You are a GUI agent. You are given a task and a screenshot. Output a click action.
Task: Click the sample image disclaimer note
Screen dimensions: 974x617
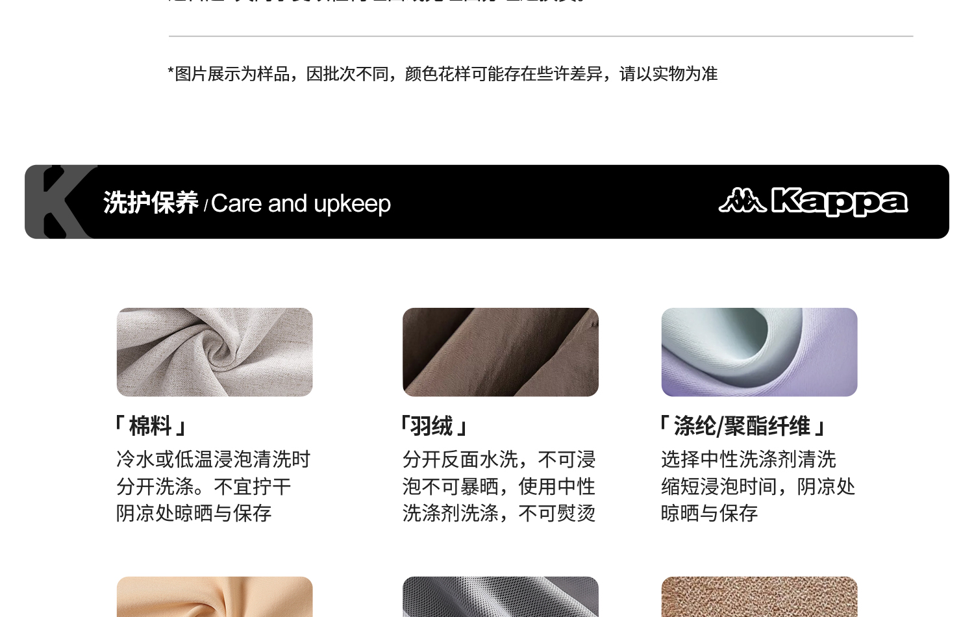click(x=442, y=74)
